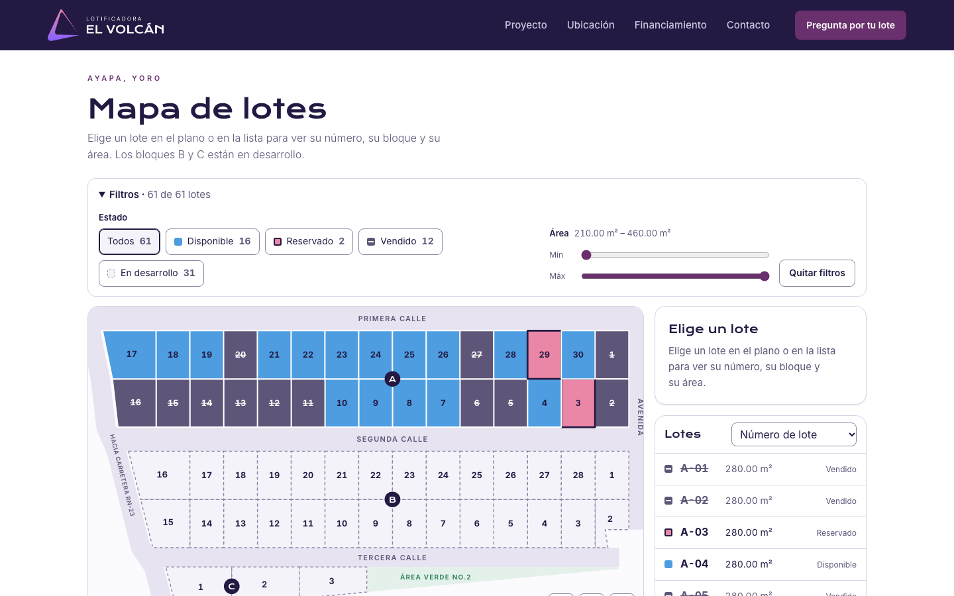Open Financiamiento in the navigation

point(670,25)
